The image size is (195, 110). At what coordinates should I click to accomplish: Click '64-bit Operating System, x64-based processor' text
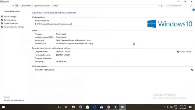click(73, 40)
